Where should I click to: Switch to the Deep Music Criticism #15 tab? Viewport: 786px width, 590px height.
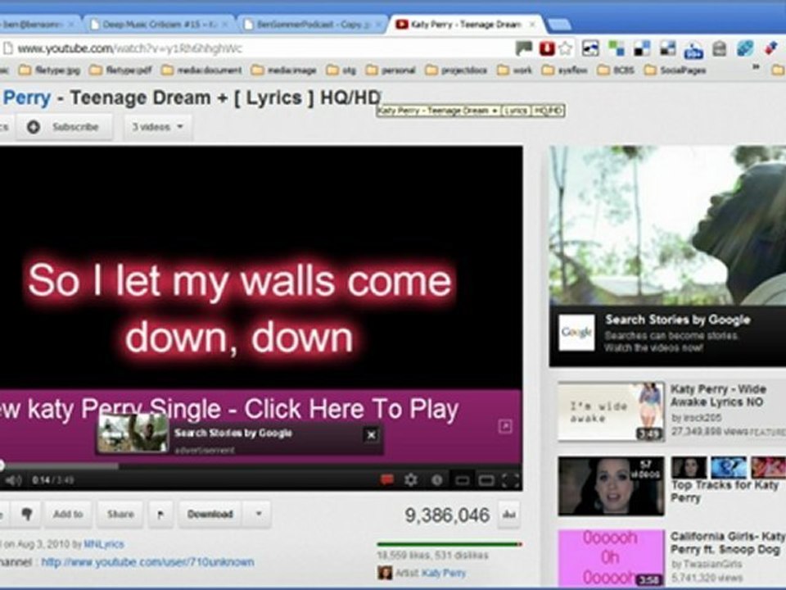[x=160, y=24]
